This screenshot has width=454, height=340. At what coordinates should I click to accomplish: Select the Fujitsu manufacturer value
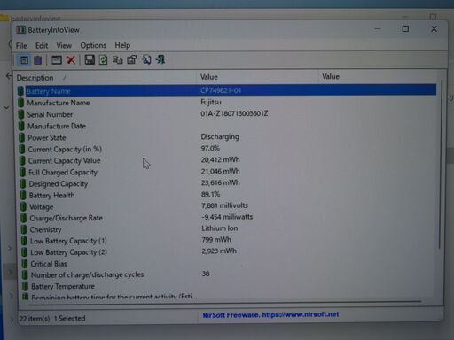coord(211,102)
